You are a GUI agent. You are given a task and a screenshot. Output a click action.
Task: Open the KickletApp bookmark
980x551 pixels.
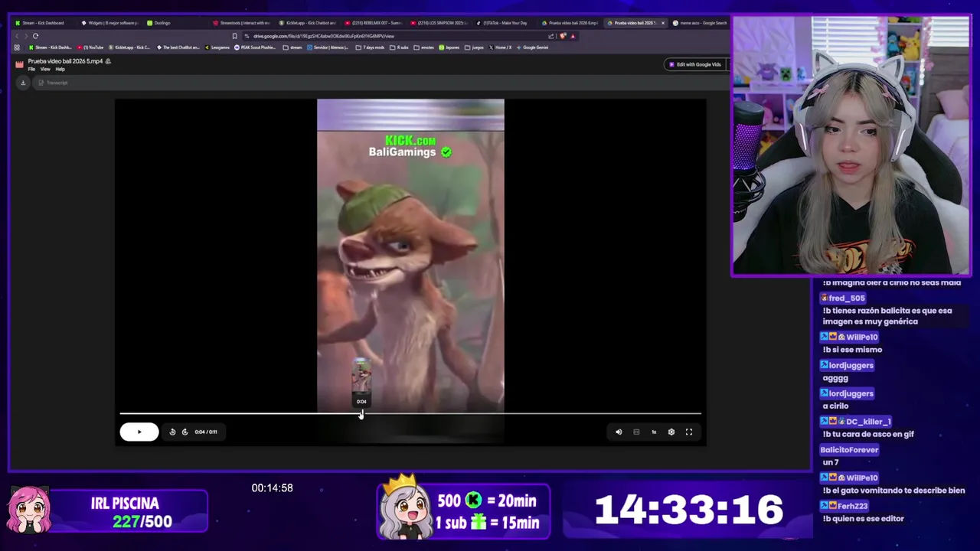tap(129, 47)
